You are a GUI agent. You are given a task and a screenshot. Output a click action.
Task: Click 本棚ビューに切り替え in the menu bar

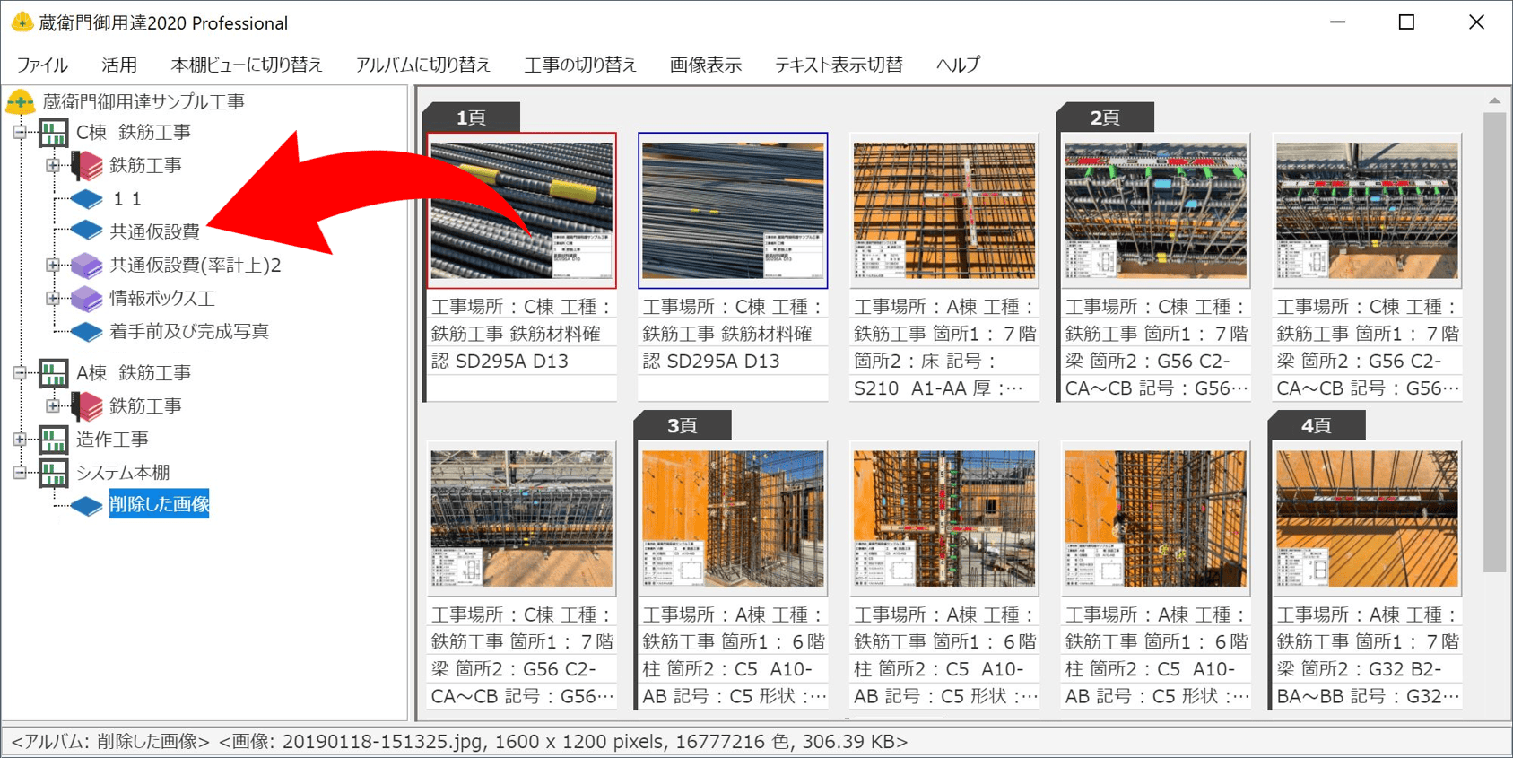coord(247,65)
